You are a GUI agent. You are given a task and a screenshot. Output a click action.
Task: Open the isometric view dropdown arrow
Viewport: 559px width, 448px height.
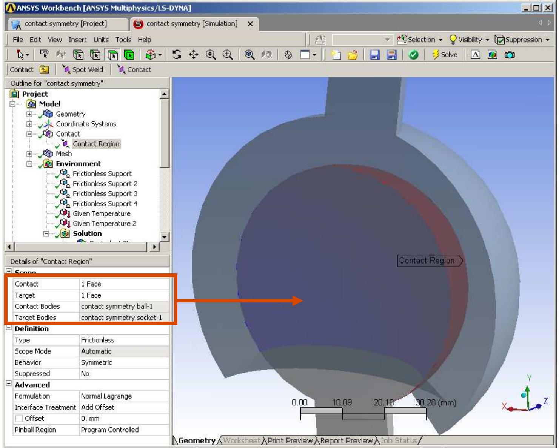coord(160,55)
